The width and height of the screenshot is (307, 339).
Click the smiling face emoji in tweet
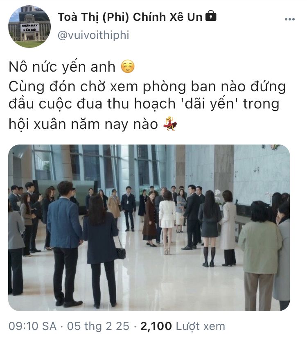tap(128, 66)
